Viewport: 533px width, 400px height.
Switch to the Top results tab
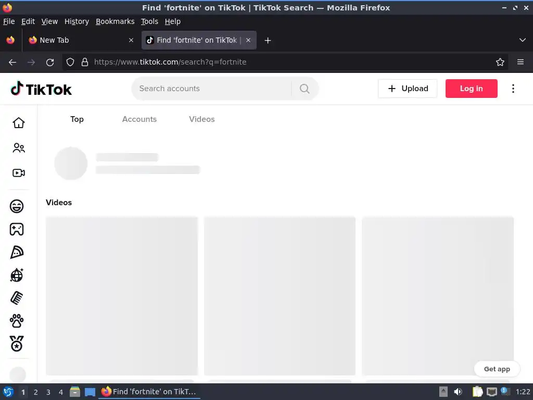(x=77, y=119)
